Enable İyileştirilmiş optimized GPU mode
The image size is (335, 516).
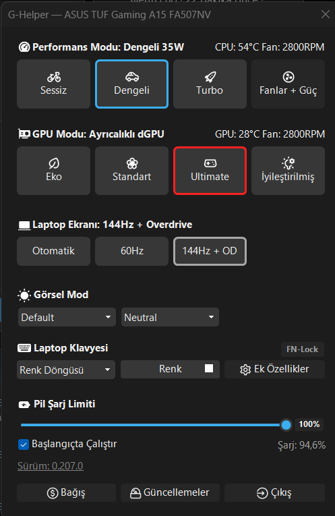click(288, 171)
